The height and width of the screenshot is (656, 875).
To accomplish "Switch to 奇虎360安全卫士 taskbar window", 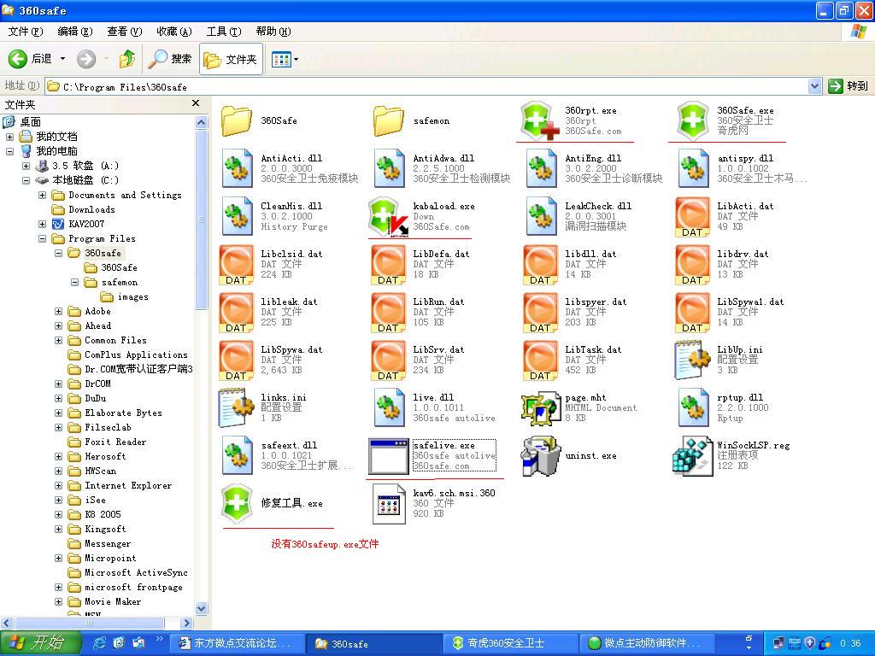I will click(510, 643).
